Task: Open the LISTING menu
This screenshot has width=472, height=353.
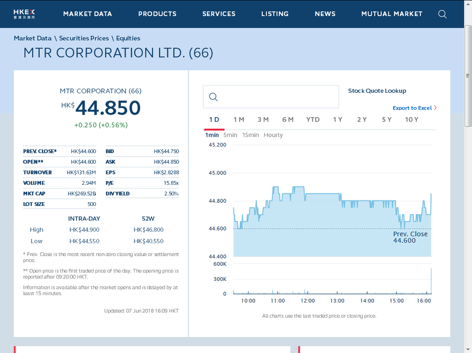Action: (275, 14)
